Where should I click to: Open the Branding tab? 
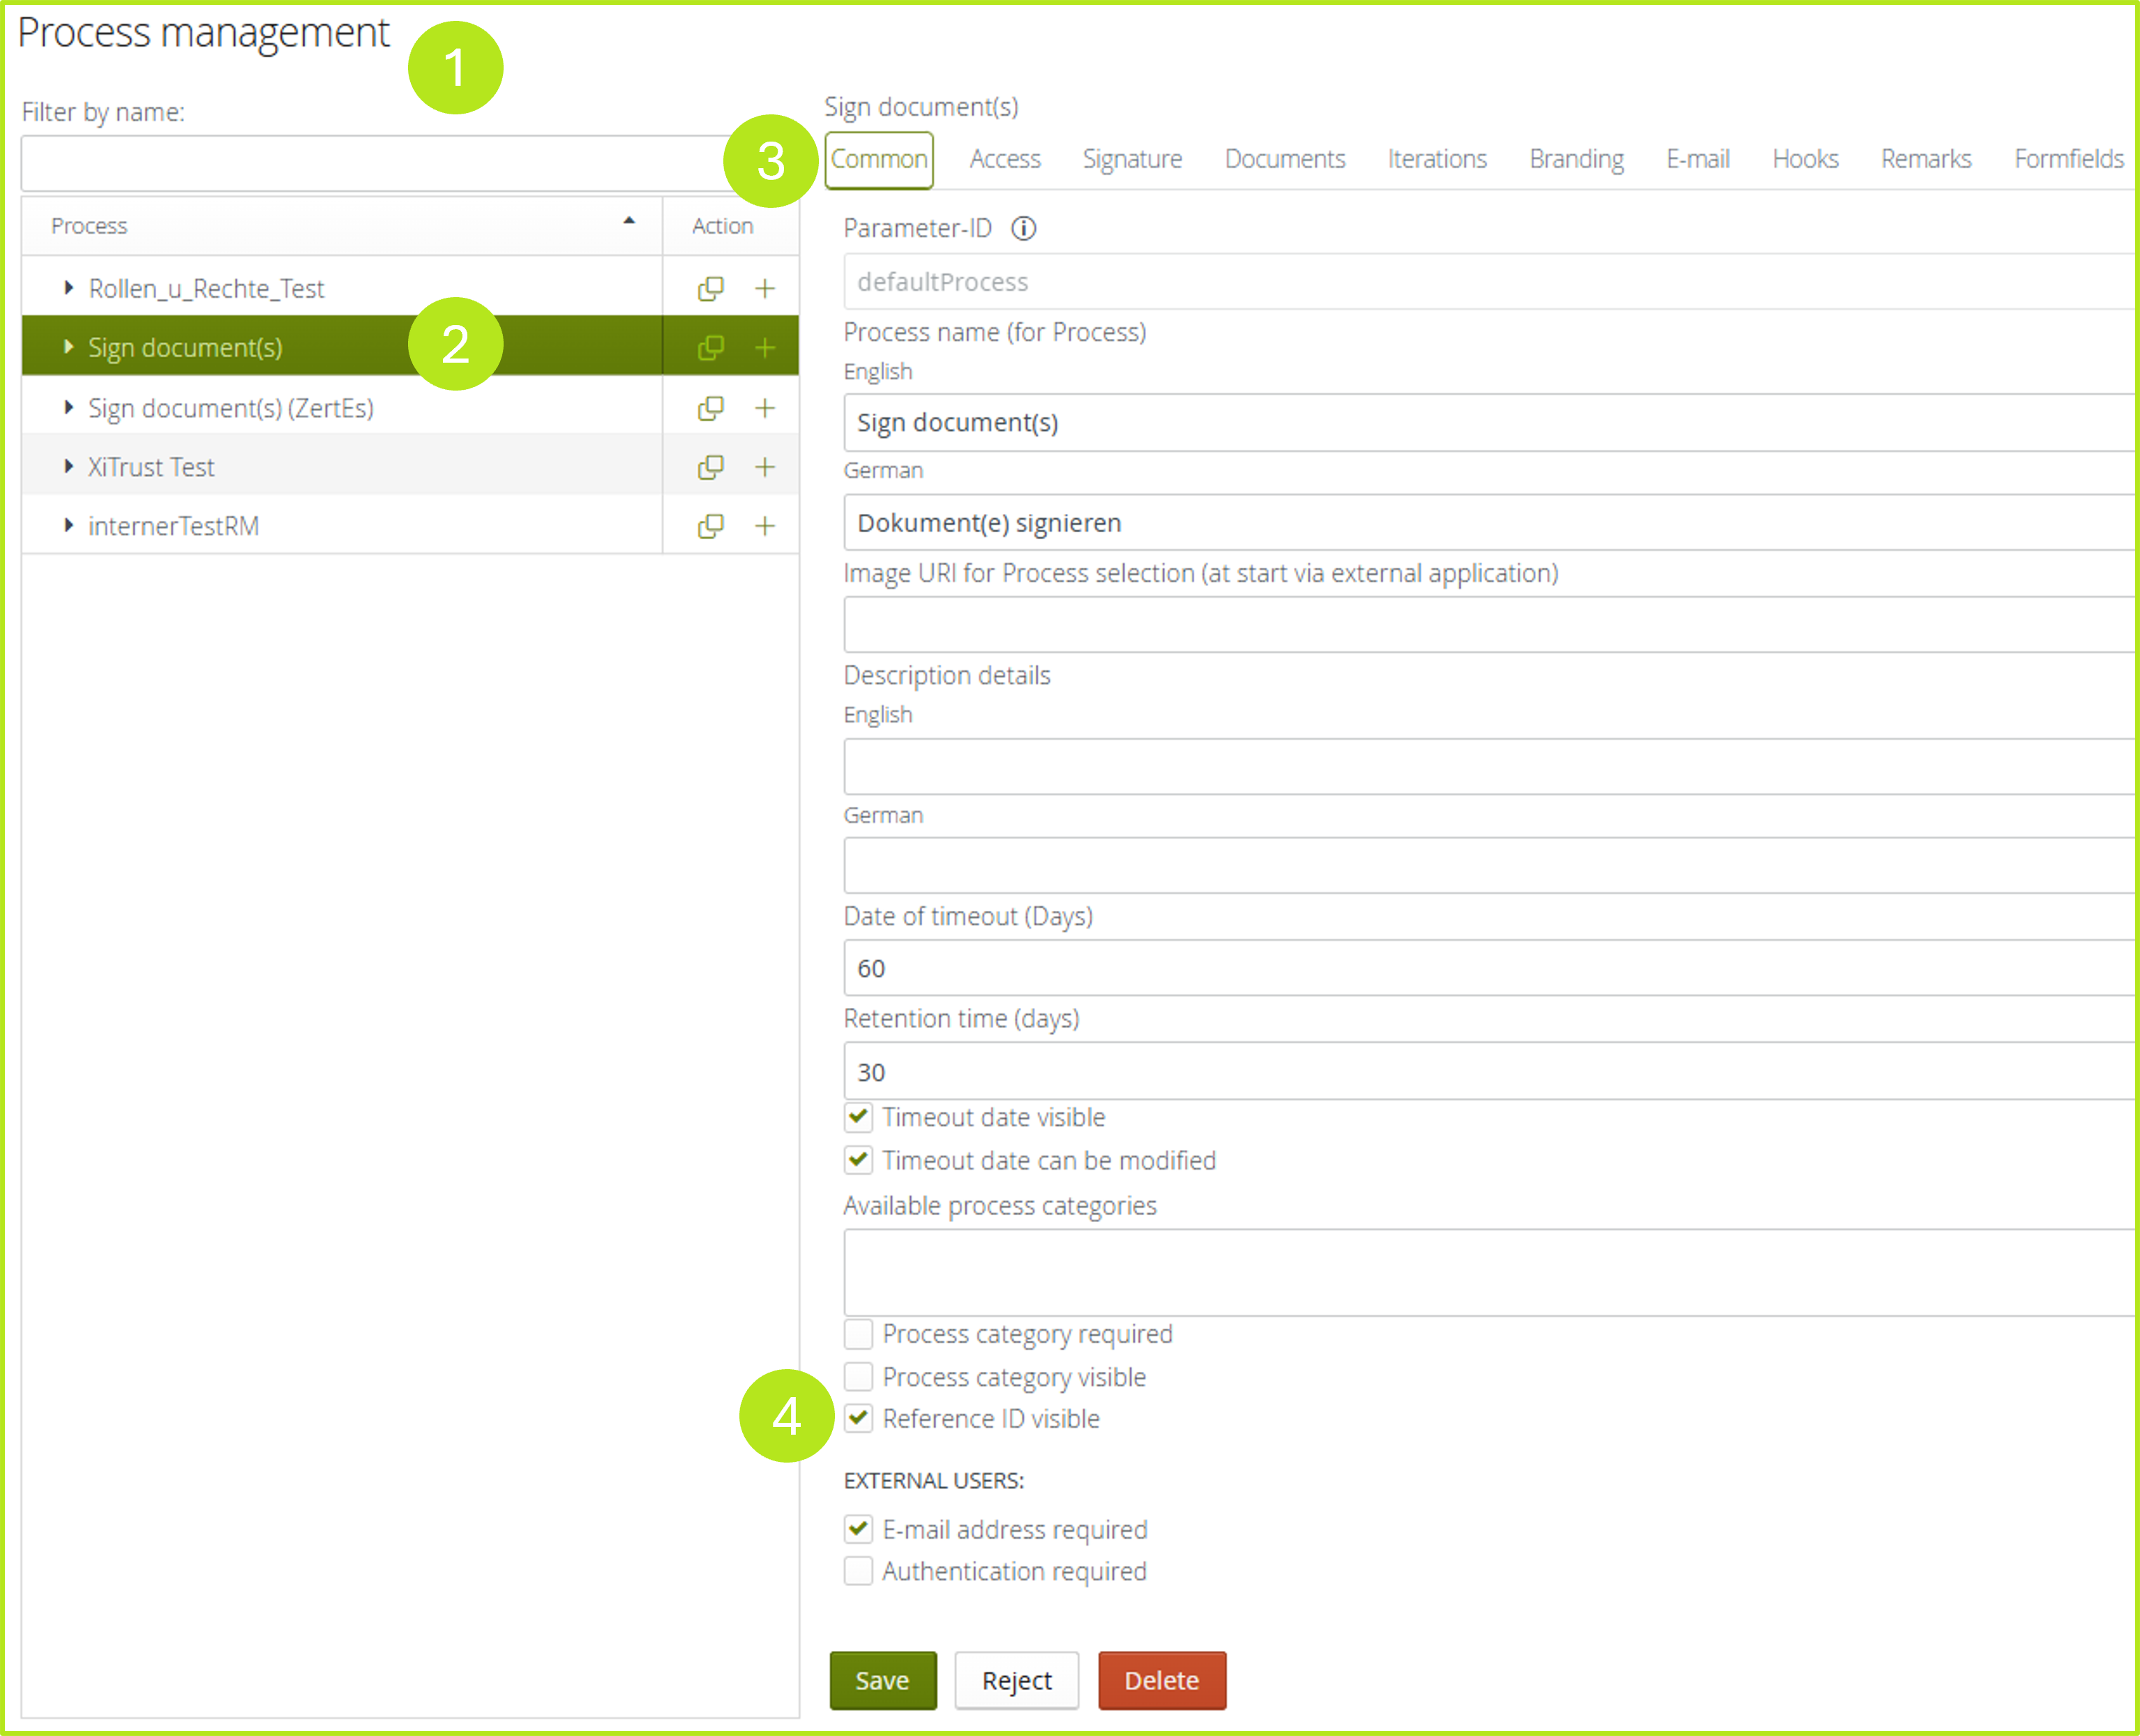pos(1576,159)
